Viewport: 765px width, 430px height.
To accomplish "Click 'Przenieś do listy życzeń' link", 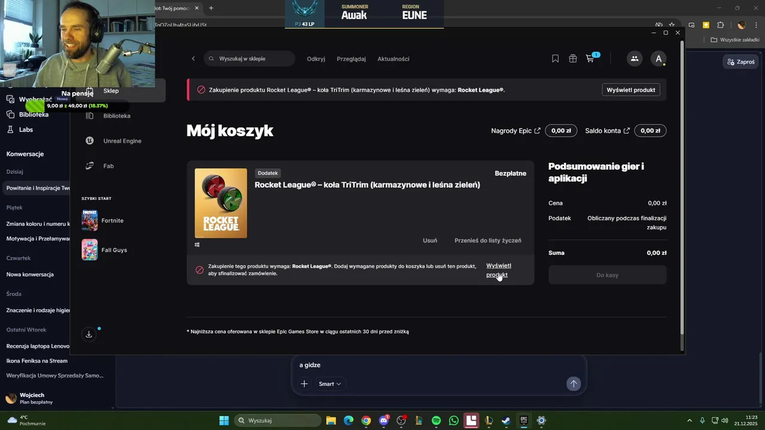I will click(488, 240).
